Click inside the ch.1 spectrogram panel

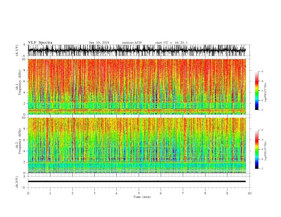click(x=137, y=87)
